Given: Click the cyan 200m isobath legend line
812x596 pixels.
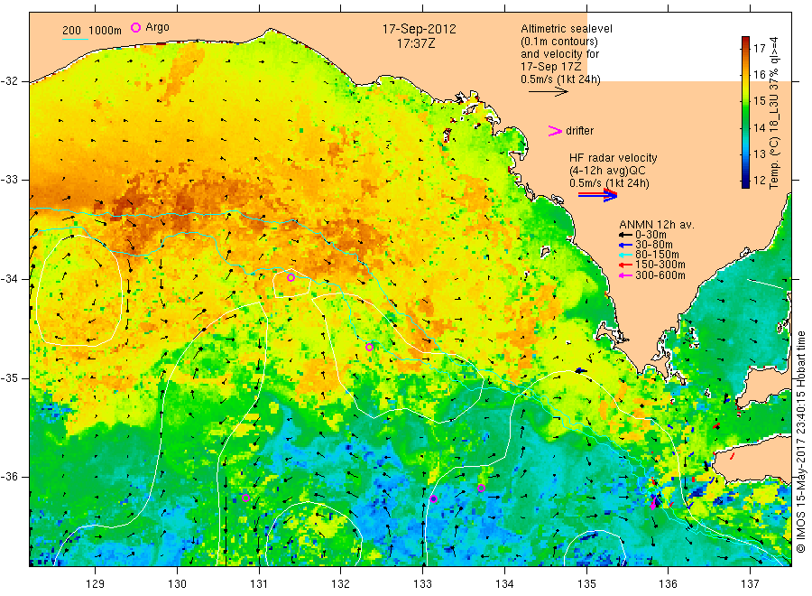Looking at the screenshot, I should 75,39.
